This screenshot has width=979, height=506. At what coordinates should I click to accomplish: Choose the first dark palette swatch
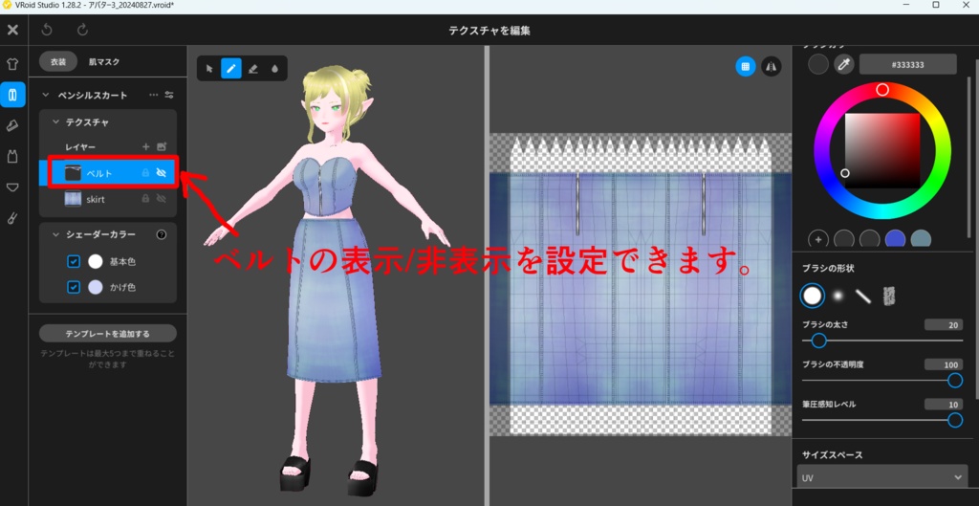click(x=844, y=239)
